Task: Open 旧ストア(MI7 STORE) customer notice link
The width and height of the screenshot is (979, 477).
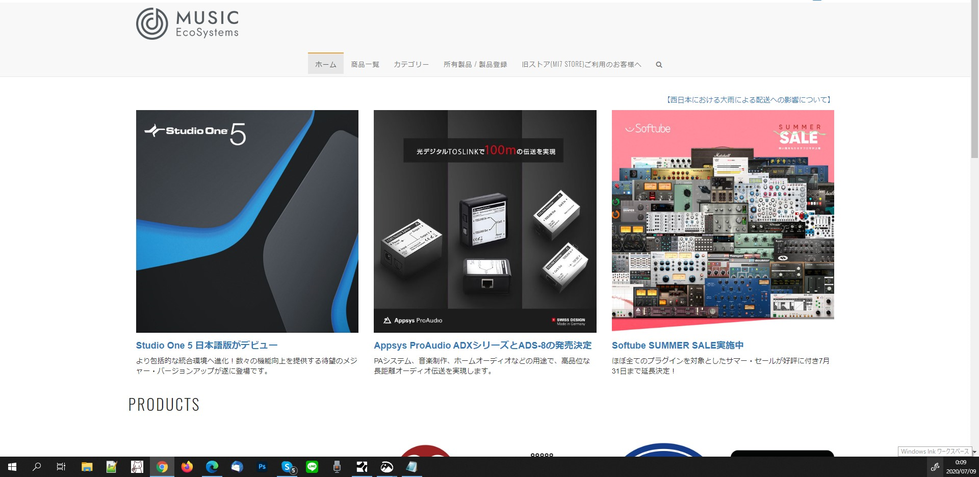Action: [x=581, y=64]
